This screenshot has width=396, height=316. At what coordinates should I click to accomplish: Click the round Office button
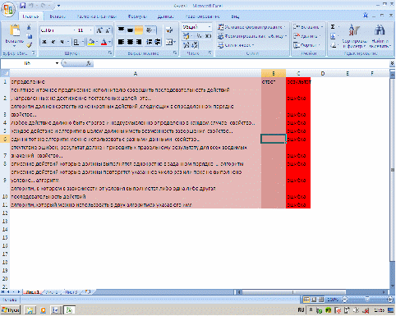pyautogui.click(x=8, y=9)
